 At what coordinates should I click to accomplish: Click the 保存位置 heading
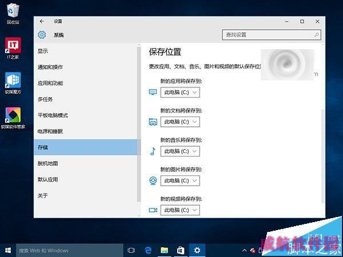click(165, 52)
